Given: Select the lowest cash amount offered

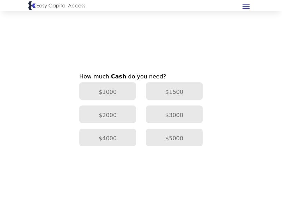Looking at the screenshot, I should pos(108,91).
